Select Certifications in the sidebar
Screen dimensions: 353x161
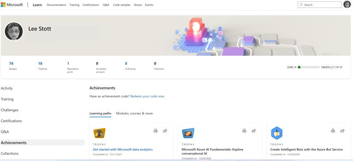[x=11, y=121]
